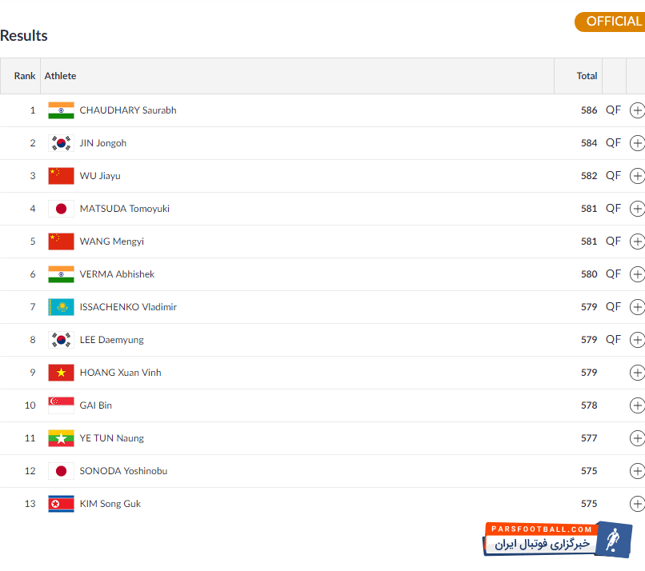This screenshot has width=645, height=571.
Task: Sort by the Rank column header
Action: click(25, 76)
